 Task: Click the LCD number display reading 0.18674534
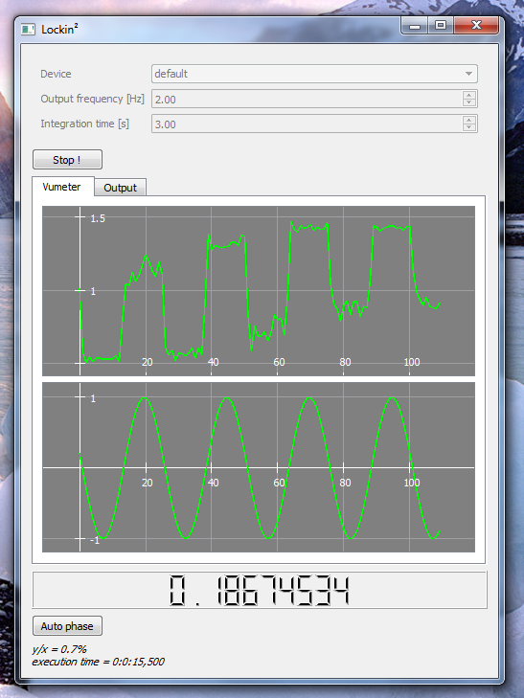click(260, 590)
